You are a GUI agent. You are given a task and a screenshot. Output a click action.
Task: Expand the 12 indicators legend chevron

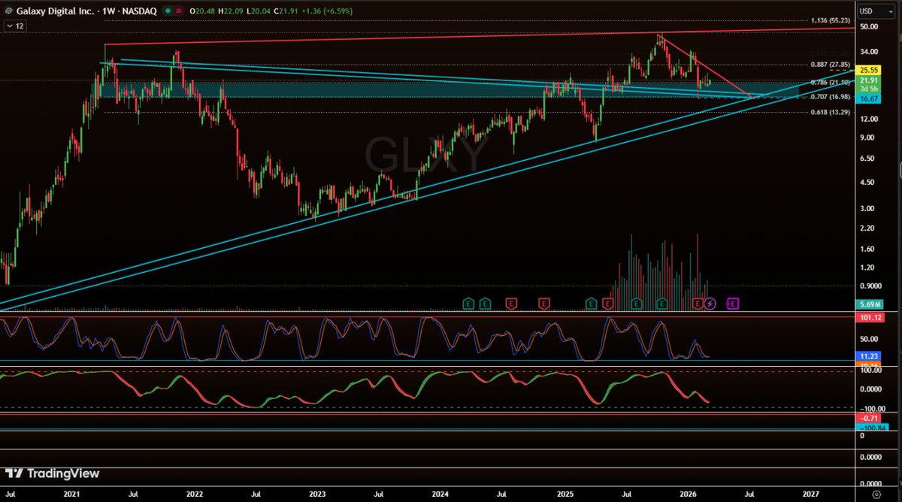coord(11,25)
